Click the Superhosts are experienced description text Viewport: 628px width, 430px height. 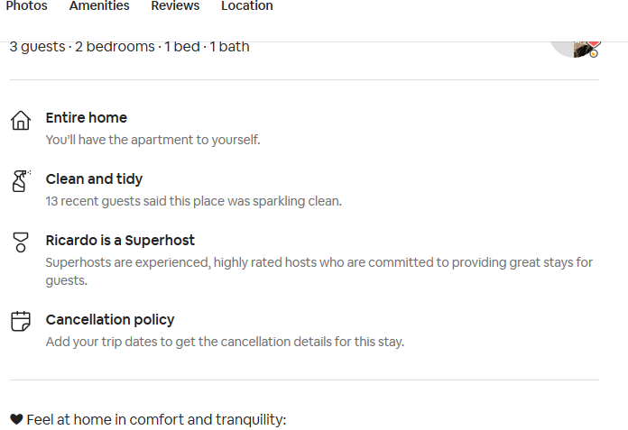click(319, 262)
